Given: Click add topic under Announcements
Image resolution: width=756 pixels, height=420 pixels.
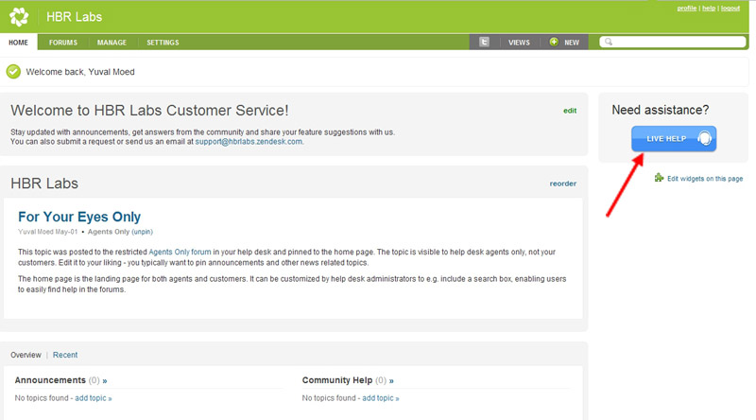Looking at the screenshot, I should tap(93, 398).
